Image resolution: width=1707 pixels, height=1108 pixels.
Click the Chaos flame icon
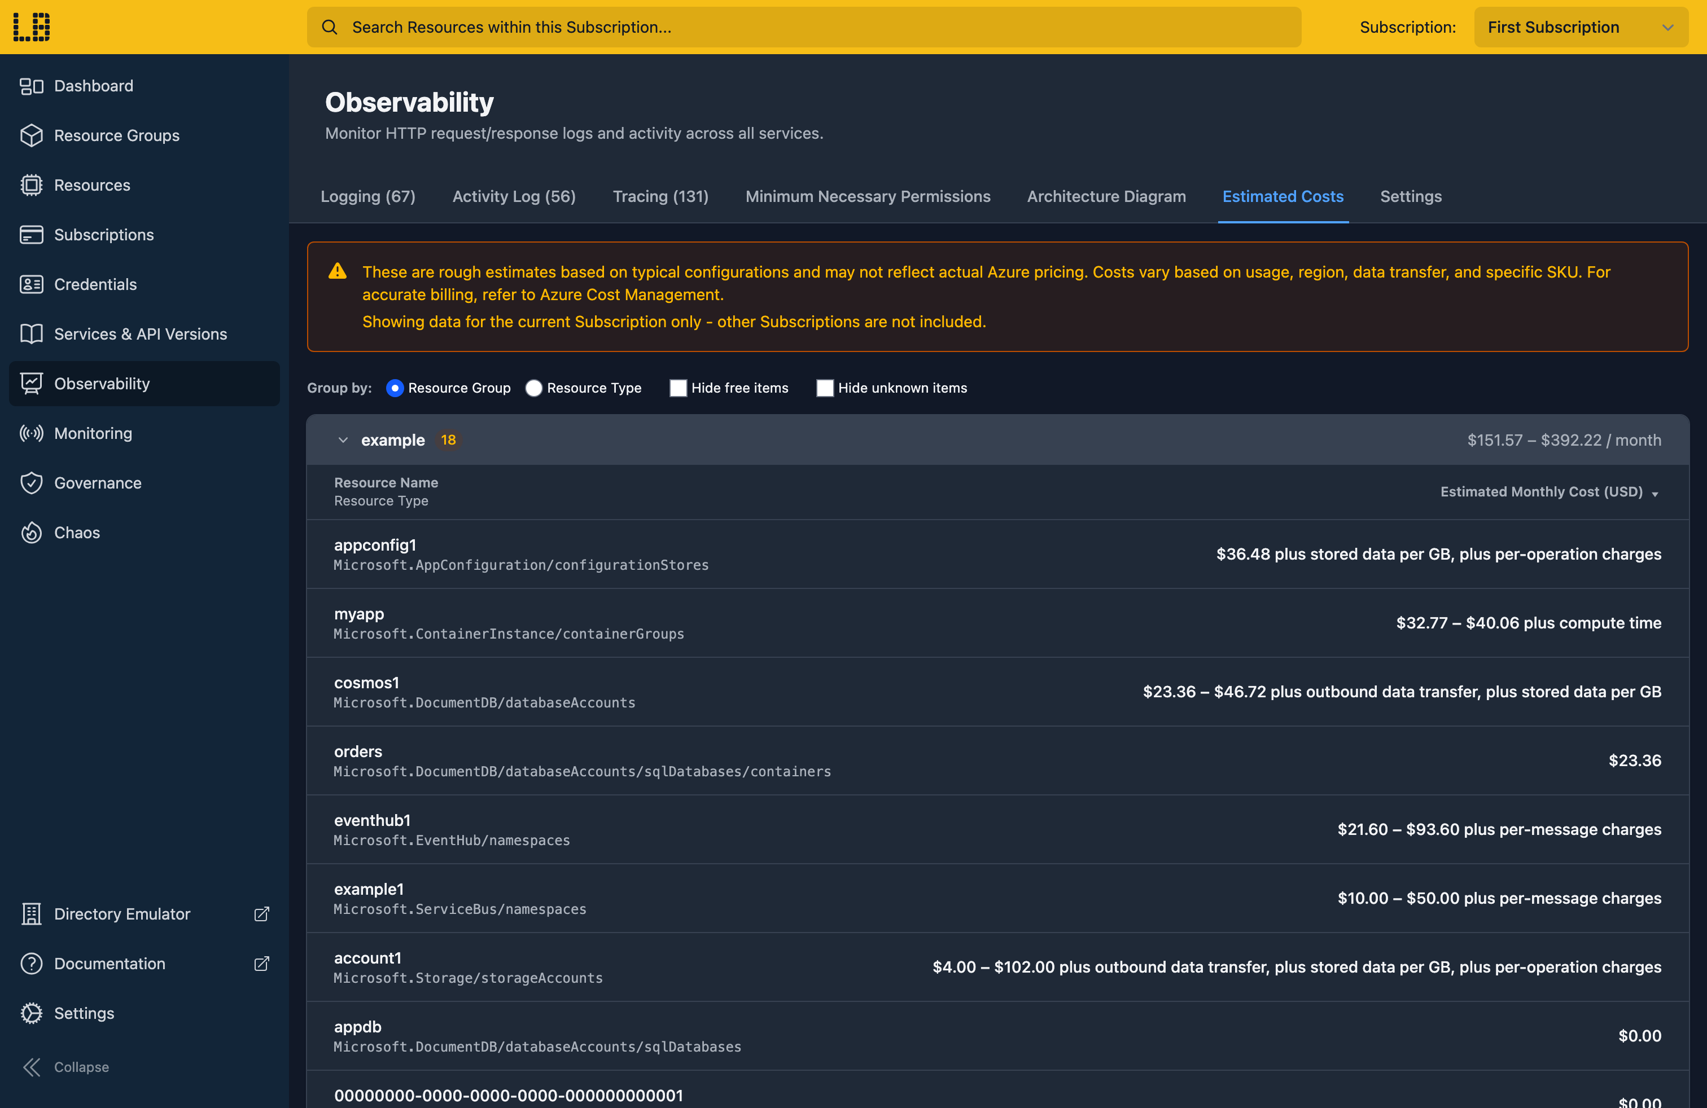coord(32,533)
